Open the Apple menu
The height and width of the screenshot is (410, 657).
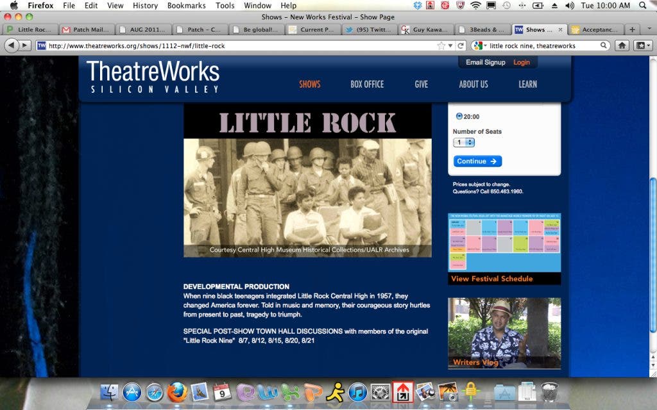(x=14, y=5)
